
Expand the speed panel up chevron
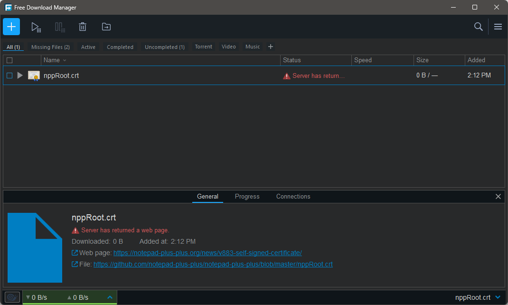click(x=110, y=297)
